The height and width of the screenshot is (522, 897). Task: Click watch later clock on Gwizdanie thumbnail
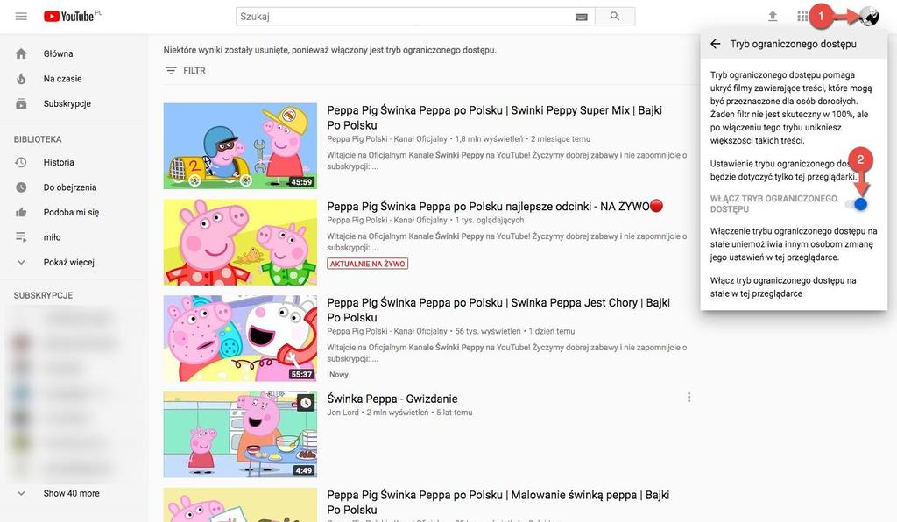pyautogui.click(x=306, y=403)
